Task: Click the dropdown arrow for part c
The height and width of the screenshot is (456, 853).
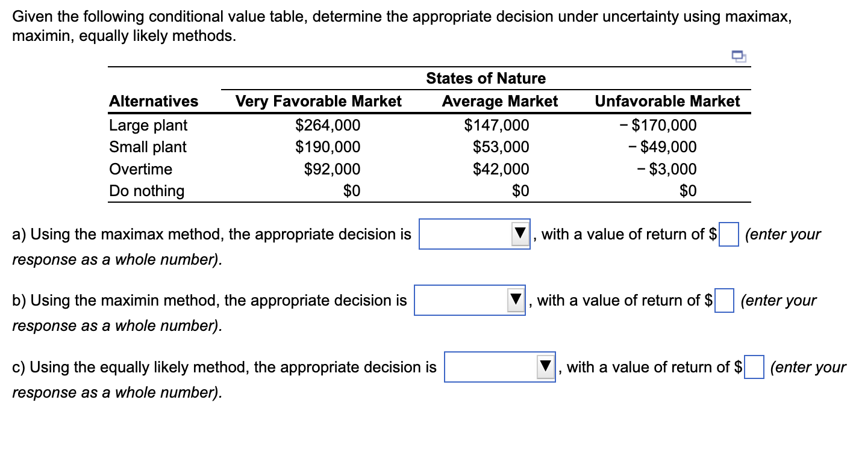Action: (545, 367)
